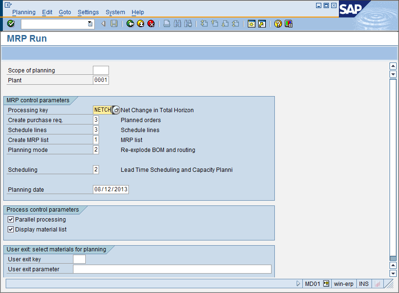Screen dimensions: 399x293
Task: Click the Customize Local Layout icon
Action: point(289,24)
